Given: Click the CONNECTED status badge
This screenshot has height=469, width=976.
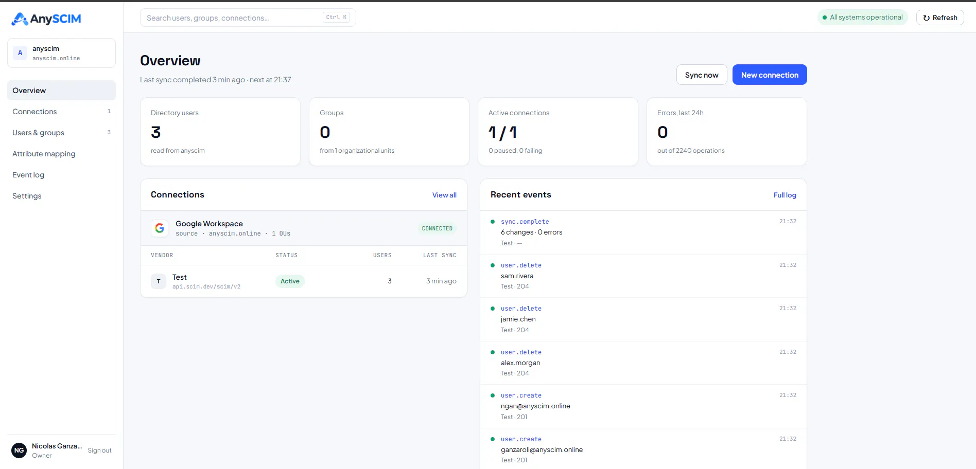Looking at the screenshot, I should click(x=437, y=228).
